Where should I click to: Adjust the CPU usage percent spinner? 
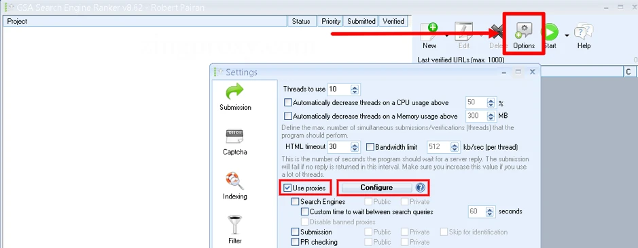point(491,103)
